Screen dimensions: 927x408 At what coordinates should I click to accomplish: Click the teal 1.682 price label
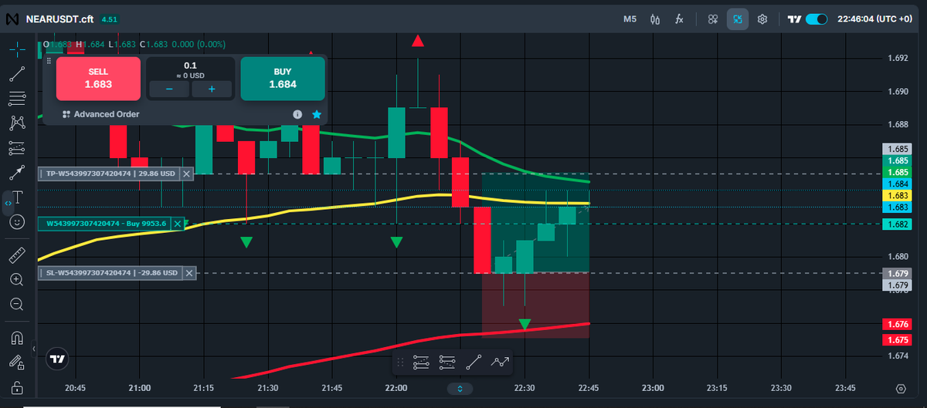click(898, 224)
